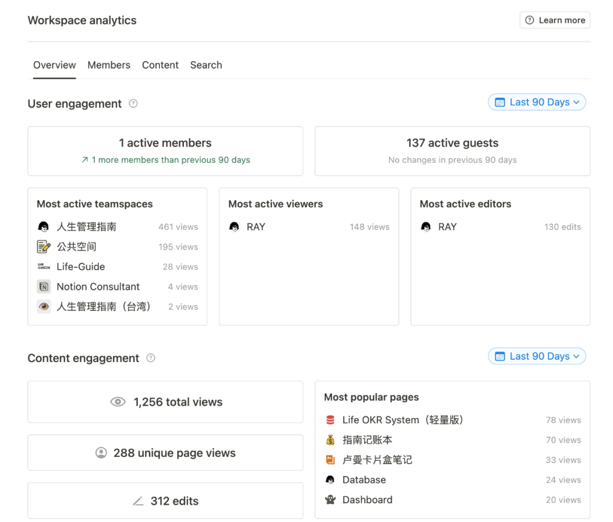Switch to the Content tab
The width and height of the screenshot is (613, 522).
click(160, 65)
